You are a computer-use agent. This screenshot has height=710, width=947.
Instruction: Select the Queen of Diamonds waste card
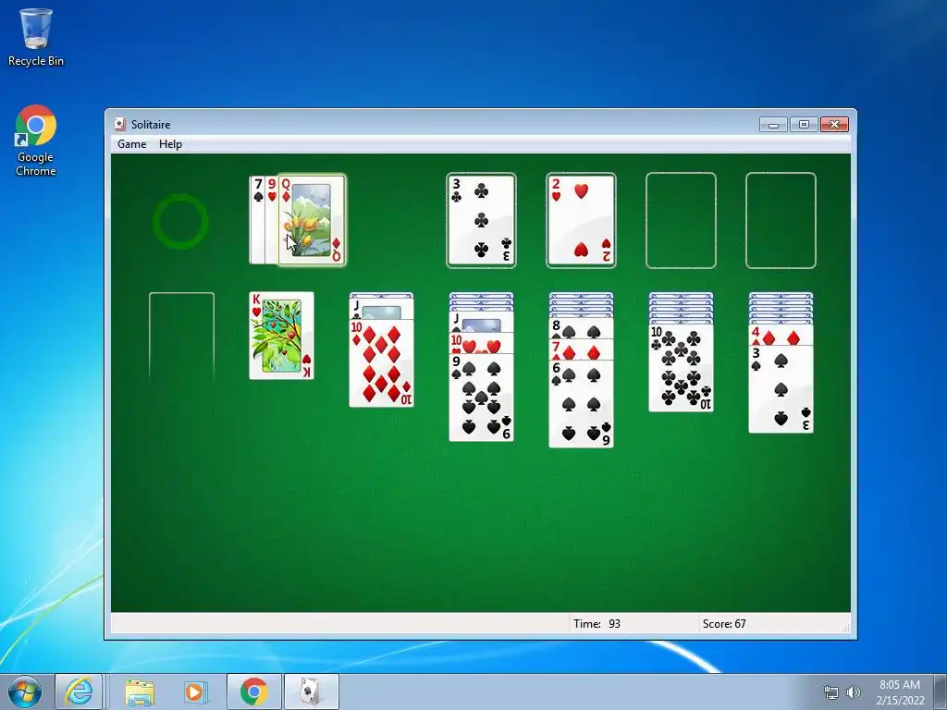[312, 220]
